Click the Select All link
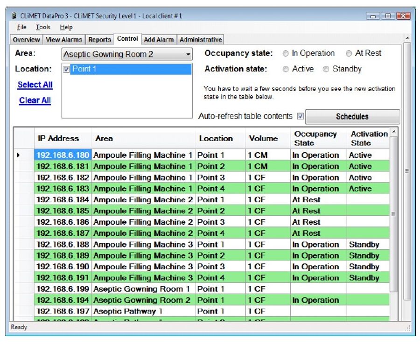Screen dimensions: 420x346 (x=35, y=85)
